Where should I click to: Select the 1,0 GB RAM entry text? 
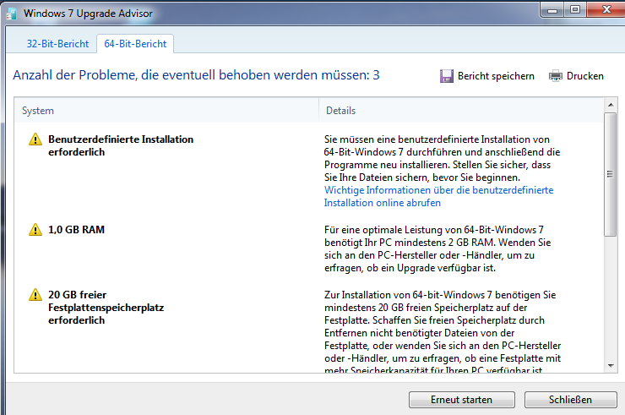pyautogui.click(x=77, y=230)
